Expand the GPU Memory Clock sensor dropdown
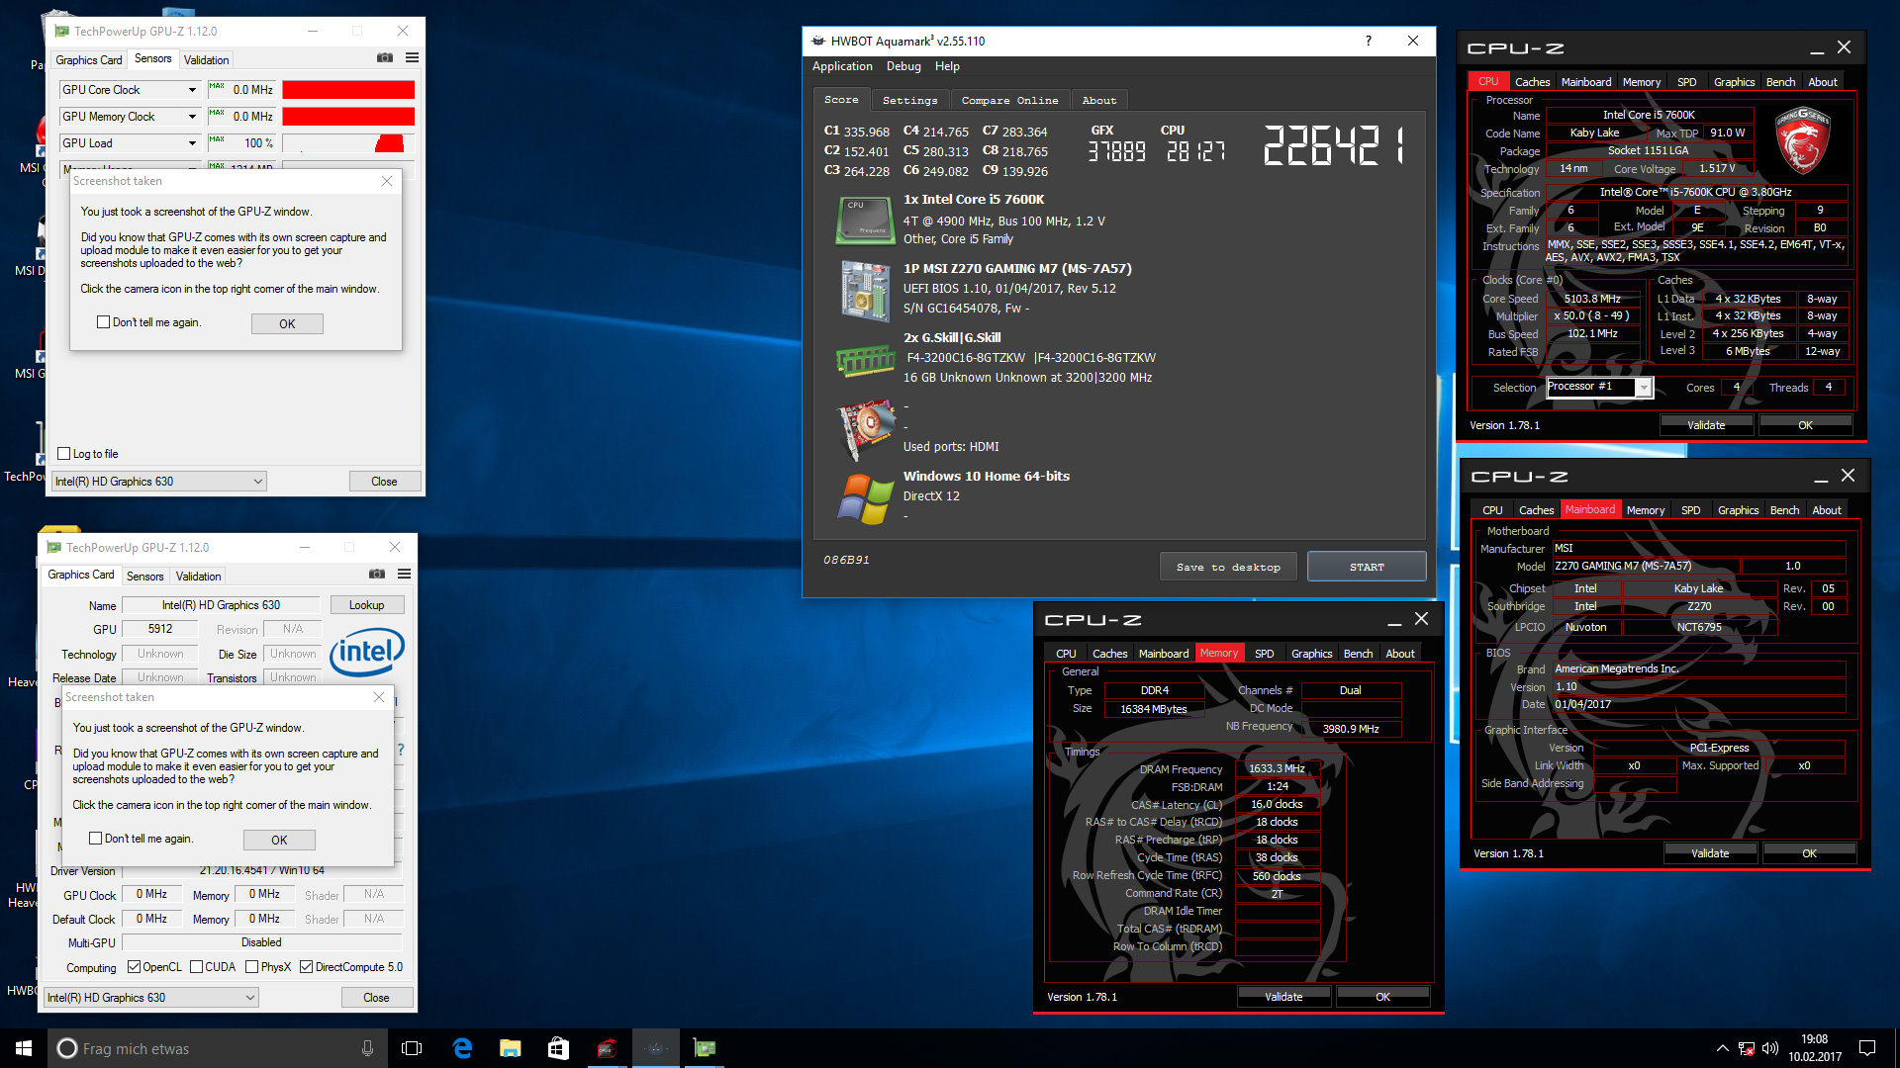 [192, 117]
